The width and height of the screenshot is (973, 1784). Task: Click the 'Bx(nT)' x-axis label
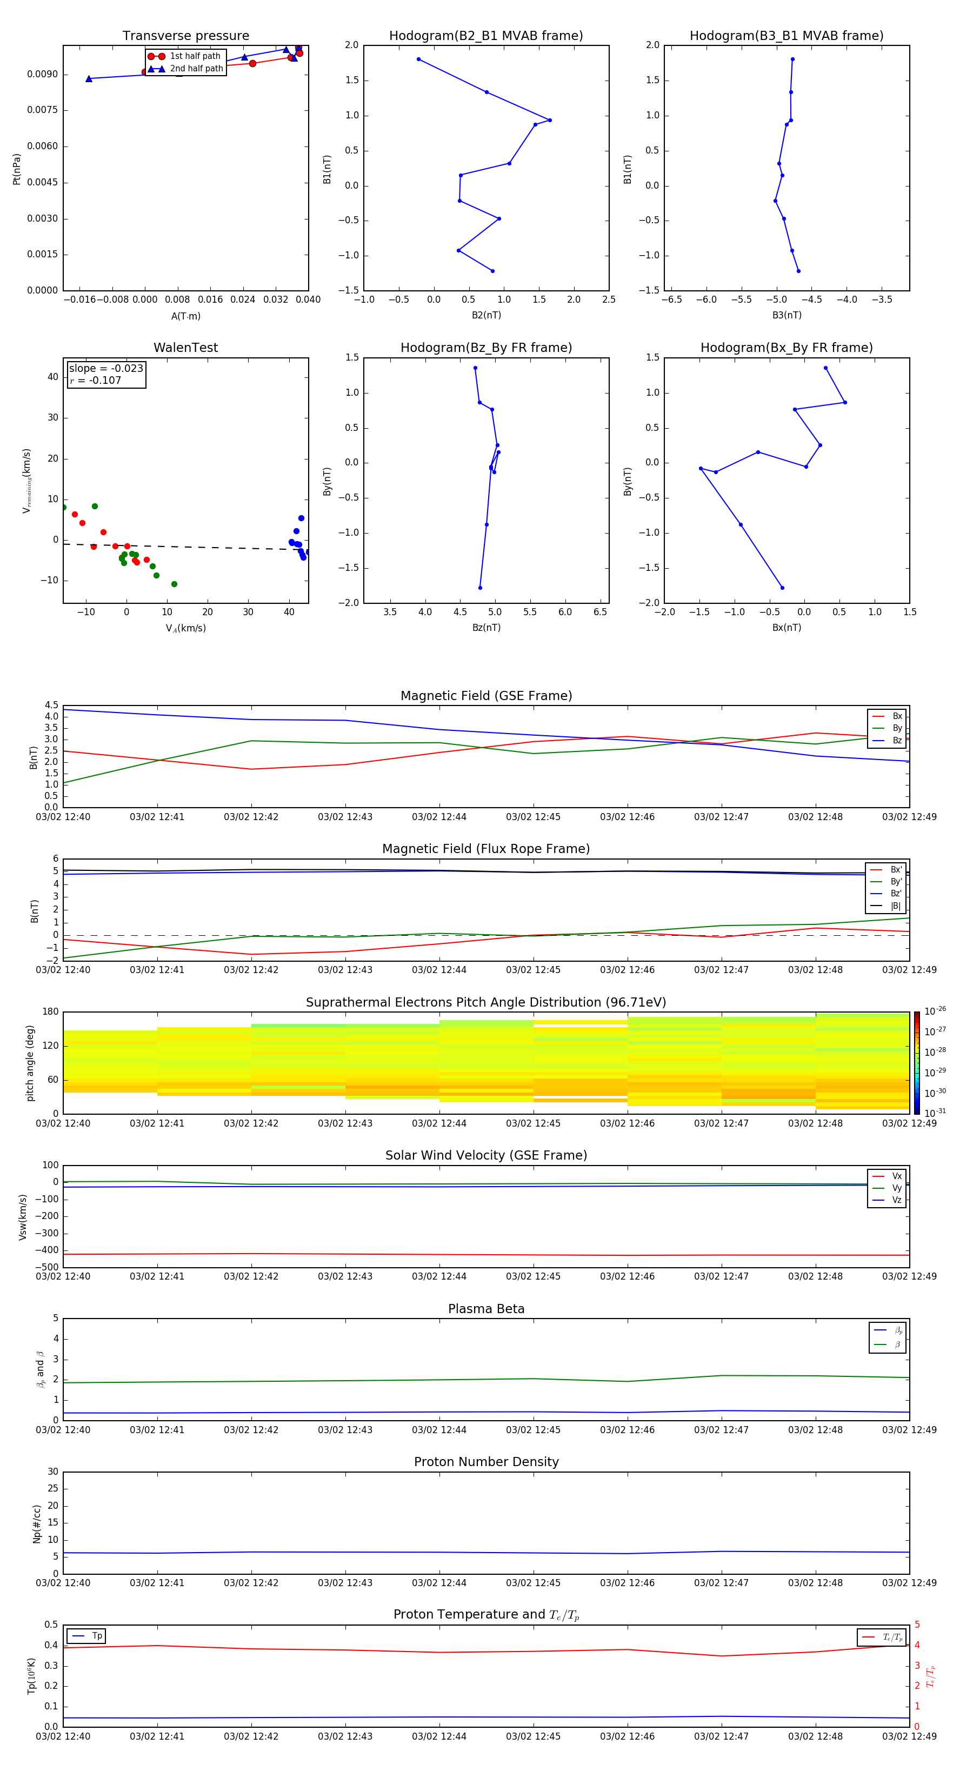pyautogui.click(x=787, y=628)
